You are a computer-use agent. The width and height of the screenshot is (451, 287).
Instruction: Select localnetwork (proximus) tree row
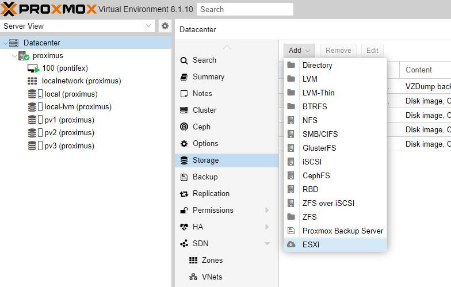pyautogui.click(x=86, y=81)
